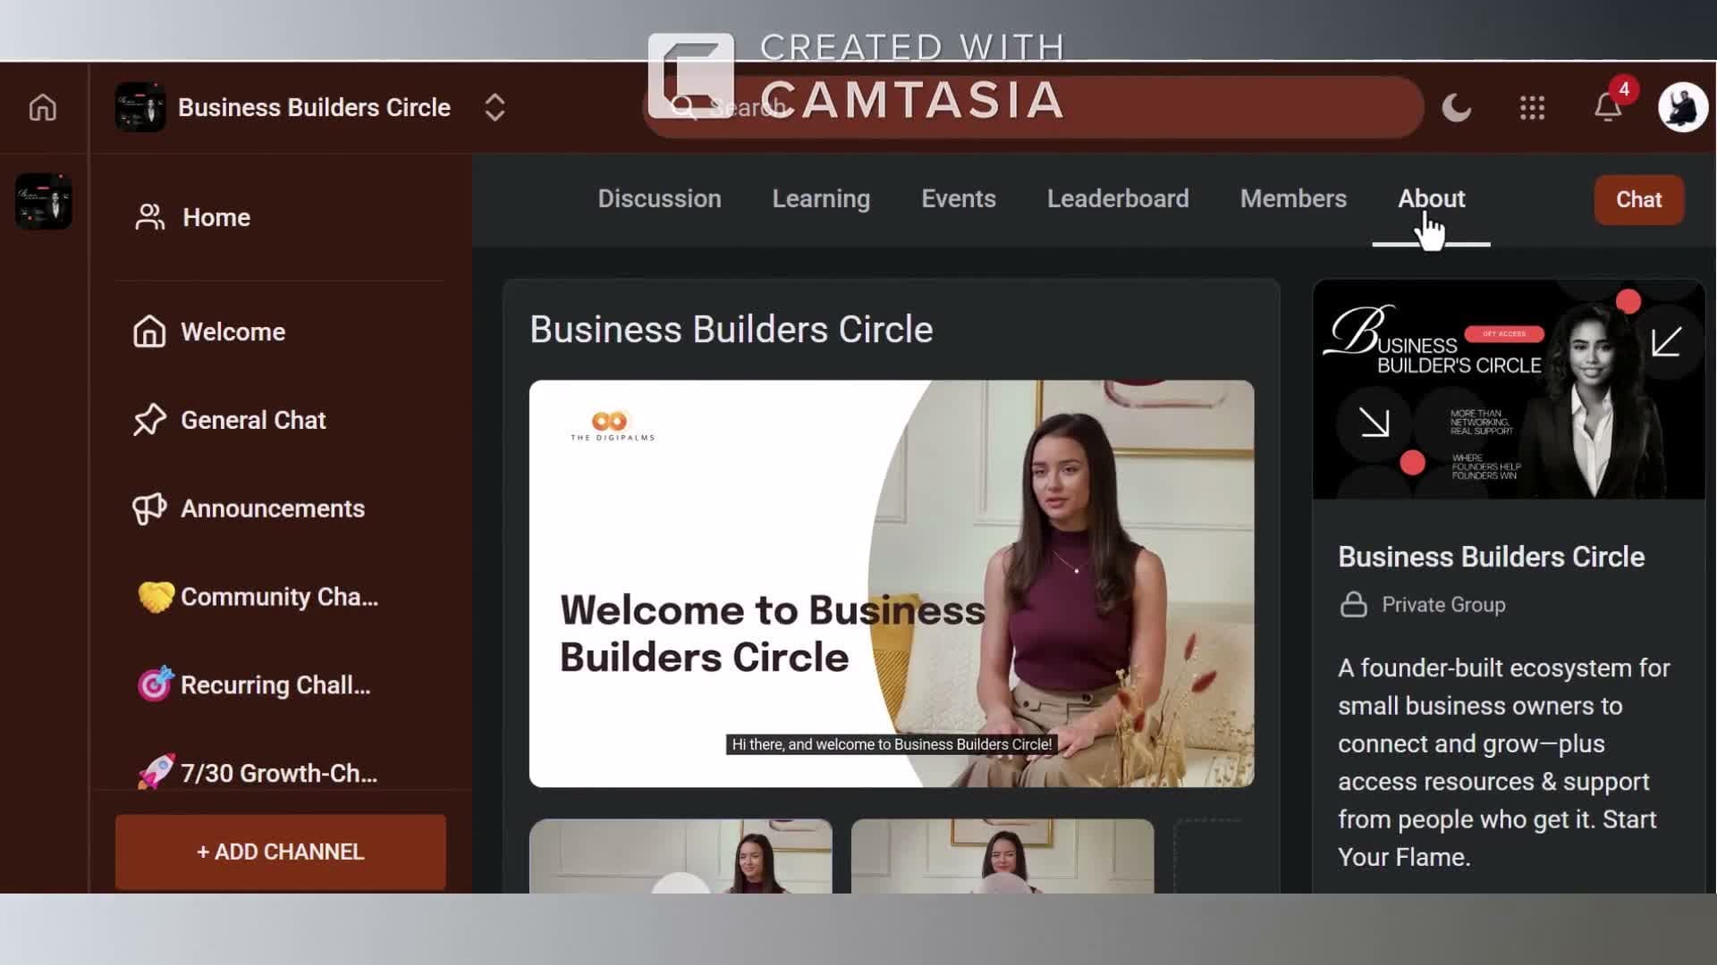Open the Welcome channel

[x=233, y=331]
